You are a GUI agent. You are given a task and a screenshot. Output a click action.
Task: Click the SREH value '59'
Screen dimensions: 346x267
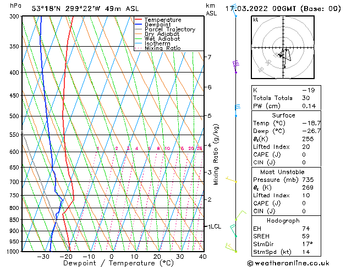click(306, 236)
